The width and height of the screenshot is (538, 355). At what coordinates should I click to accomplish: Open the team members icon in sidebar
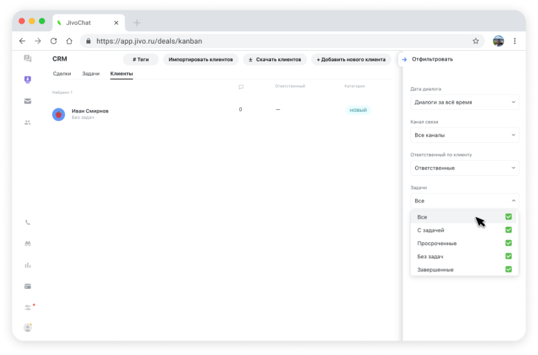click(27, 122)
